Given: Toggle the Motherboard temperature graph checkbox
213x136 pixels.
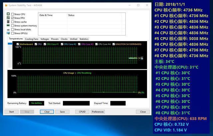Looking at the screenshot, I should coord(18,44).
